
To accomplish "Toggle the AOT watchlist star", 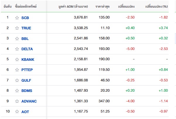I will click(17, 112).
